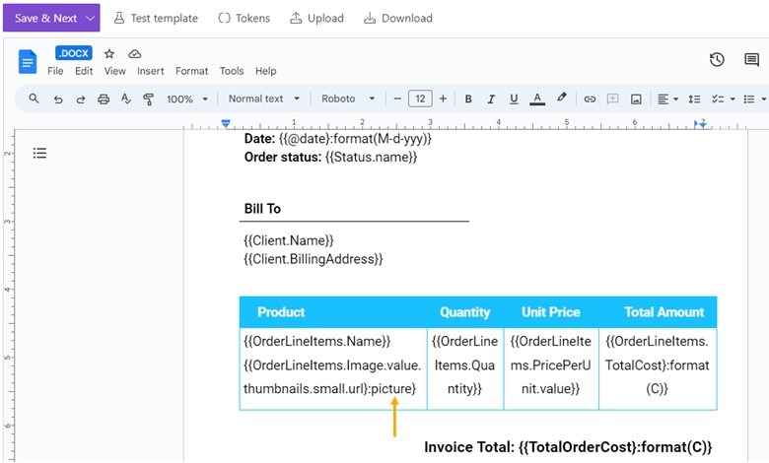Open version history clock icon

pos(717,60)
